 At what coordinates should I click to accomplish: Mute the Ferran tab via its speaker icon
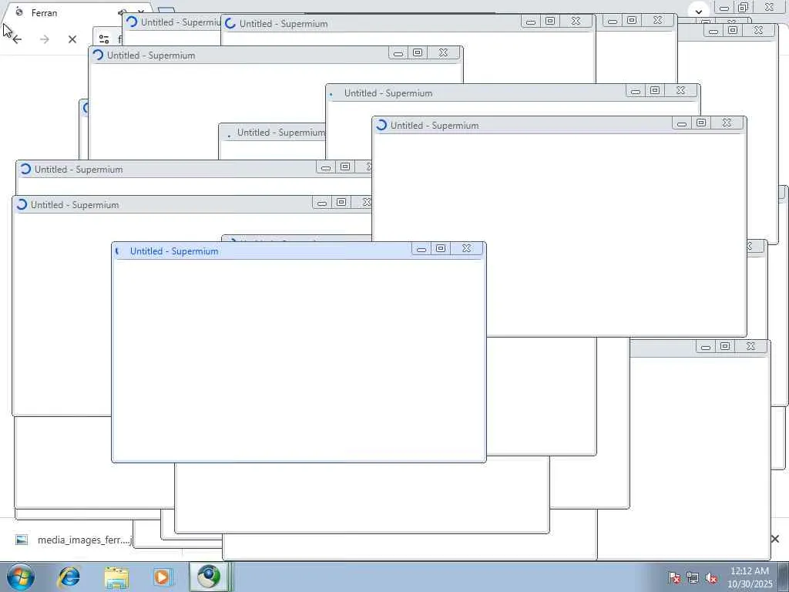pos(121,12)
